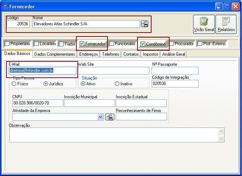Screen dimensions: 242x176
Task: Uncheck the Condômino checkbox
Action: 143,44
